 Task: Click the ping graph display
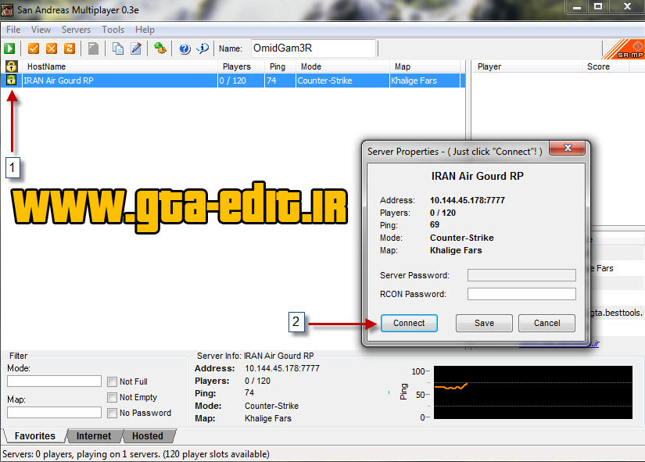pos(532,392)
